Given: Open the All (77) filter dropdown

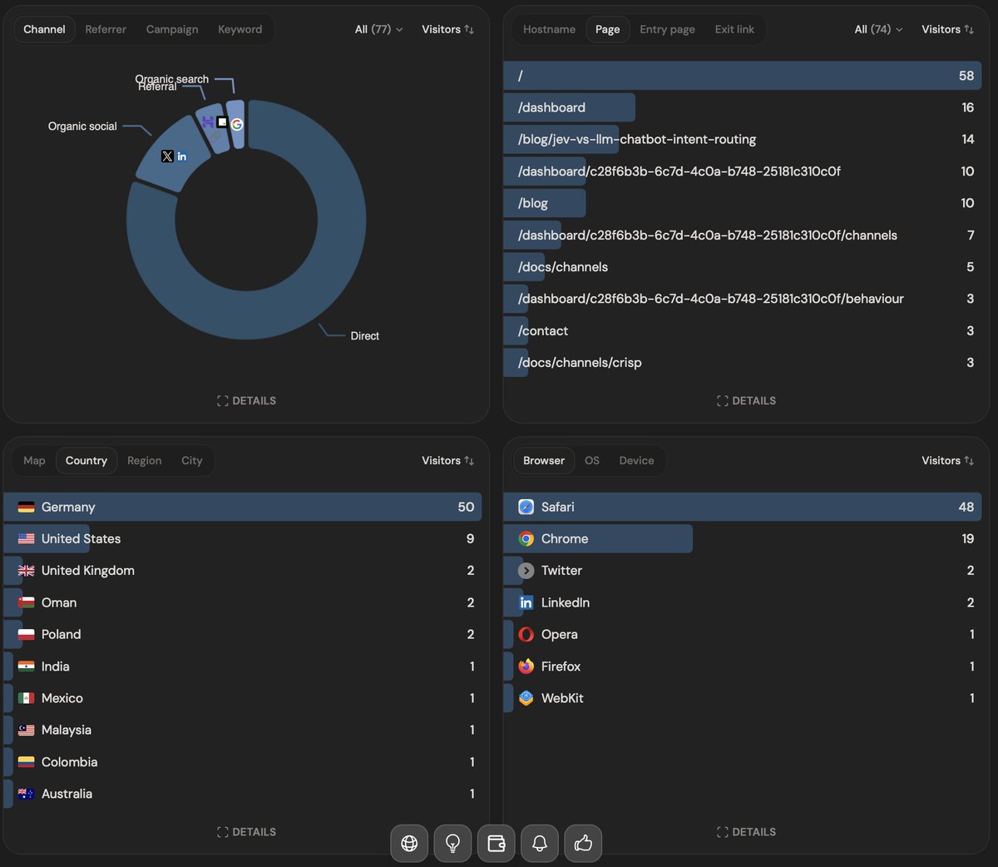Looking at the screenshot, I should pyautogui.click(x=379, y=29).
